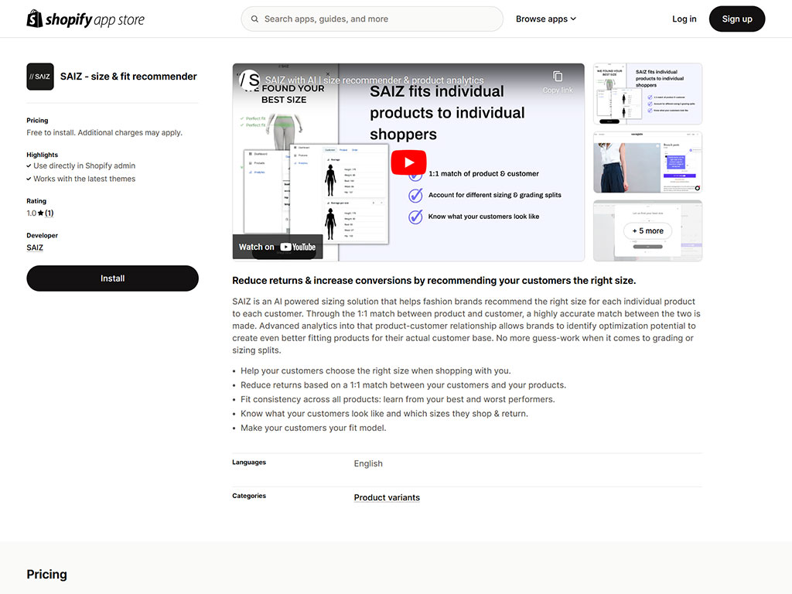Focus the search apps input field
This screenshot has height=594, width=792.
tap(372, 19)
